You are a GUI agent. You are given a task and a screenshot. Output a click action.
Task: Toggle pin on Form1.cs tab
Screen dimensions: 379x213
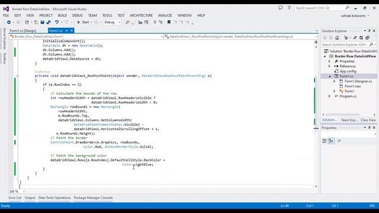pyautogui.click(x=66, y=31)
